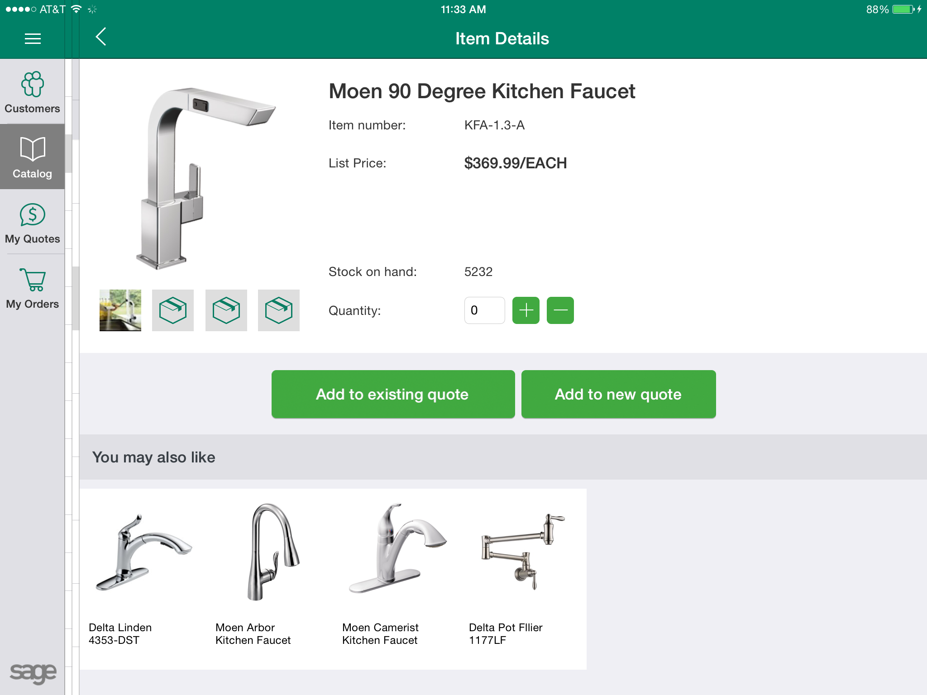
Task: Open the hamburger navigation menu
Action: click(32, 38)
